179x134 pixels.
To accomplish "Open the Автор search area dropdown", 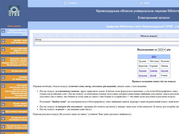I will point(107,40).
